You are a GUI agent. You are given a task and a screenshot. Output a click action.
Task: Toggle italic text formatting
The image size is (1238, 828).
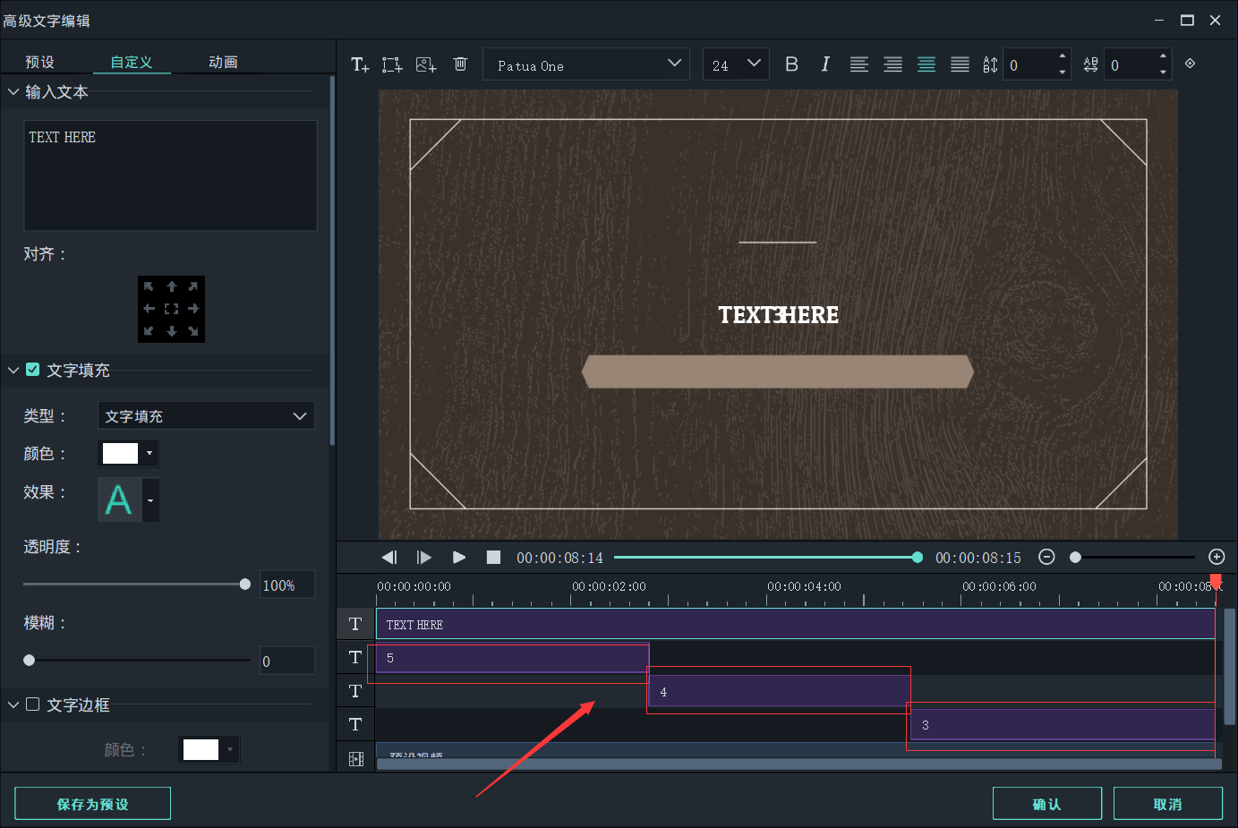824,64
